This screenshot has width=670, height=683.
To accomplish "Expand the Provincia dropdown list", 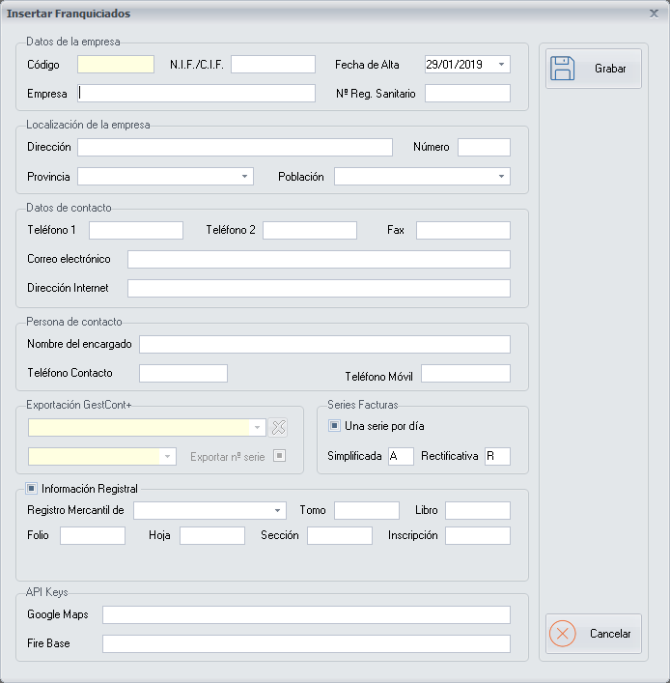I will 246,177.
